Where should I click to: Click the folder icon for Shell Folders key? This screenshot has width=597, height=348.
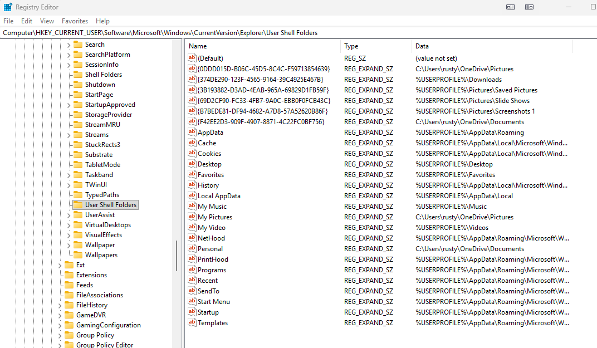point(78,74)
